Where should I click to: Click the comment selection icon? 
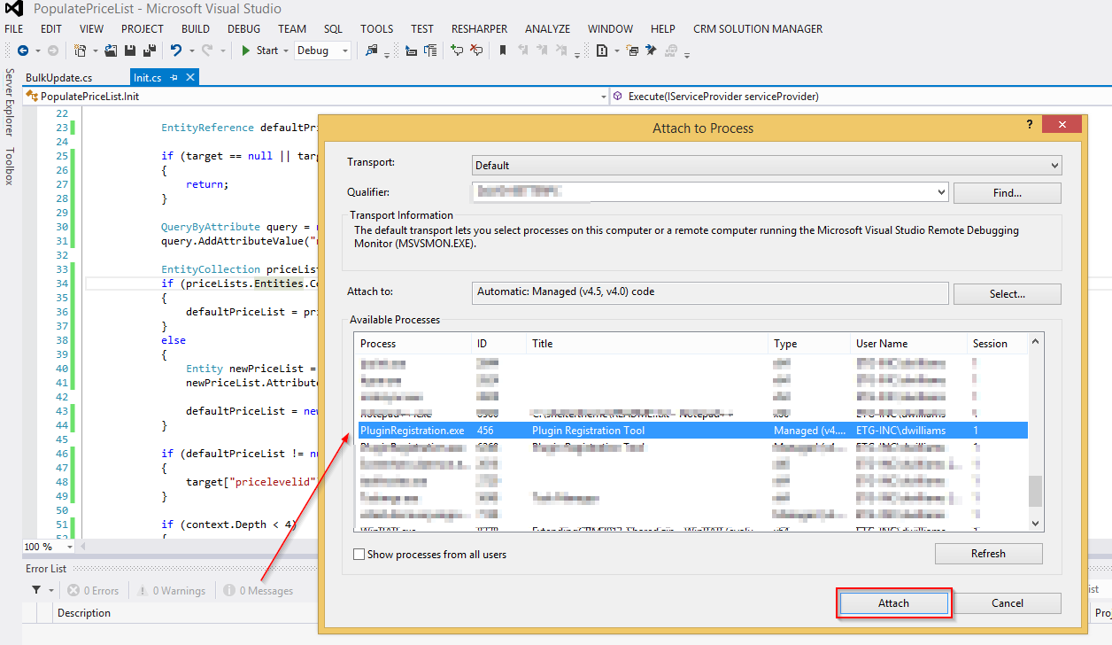click(x=457, y=51)
